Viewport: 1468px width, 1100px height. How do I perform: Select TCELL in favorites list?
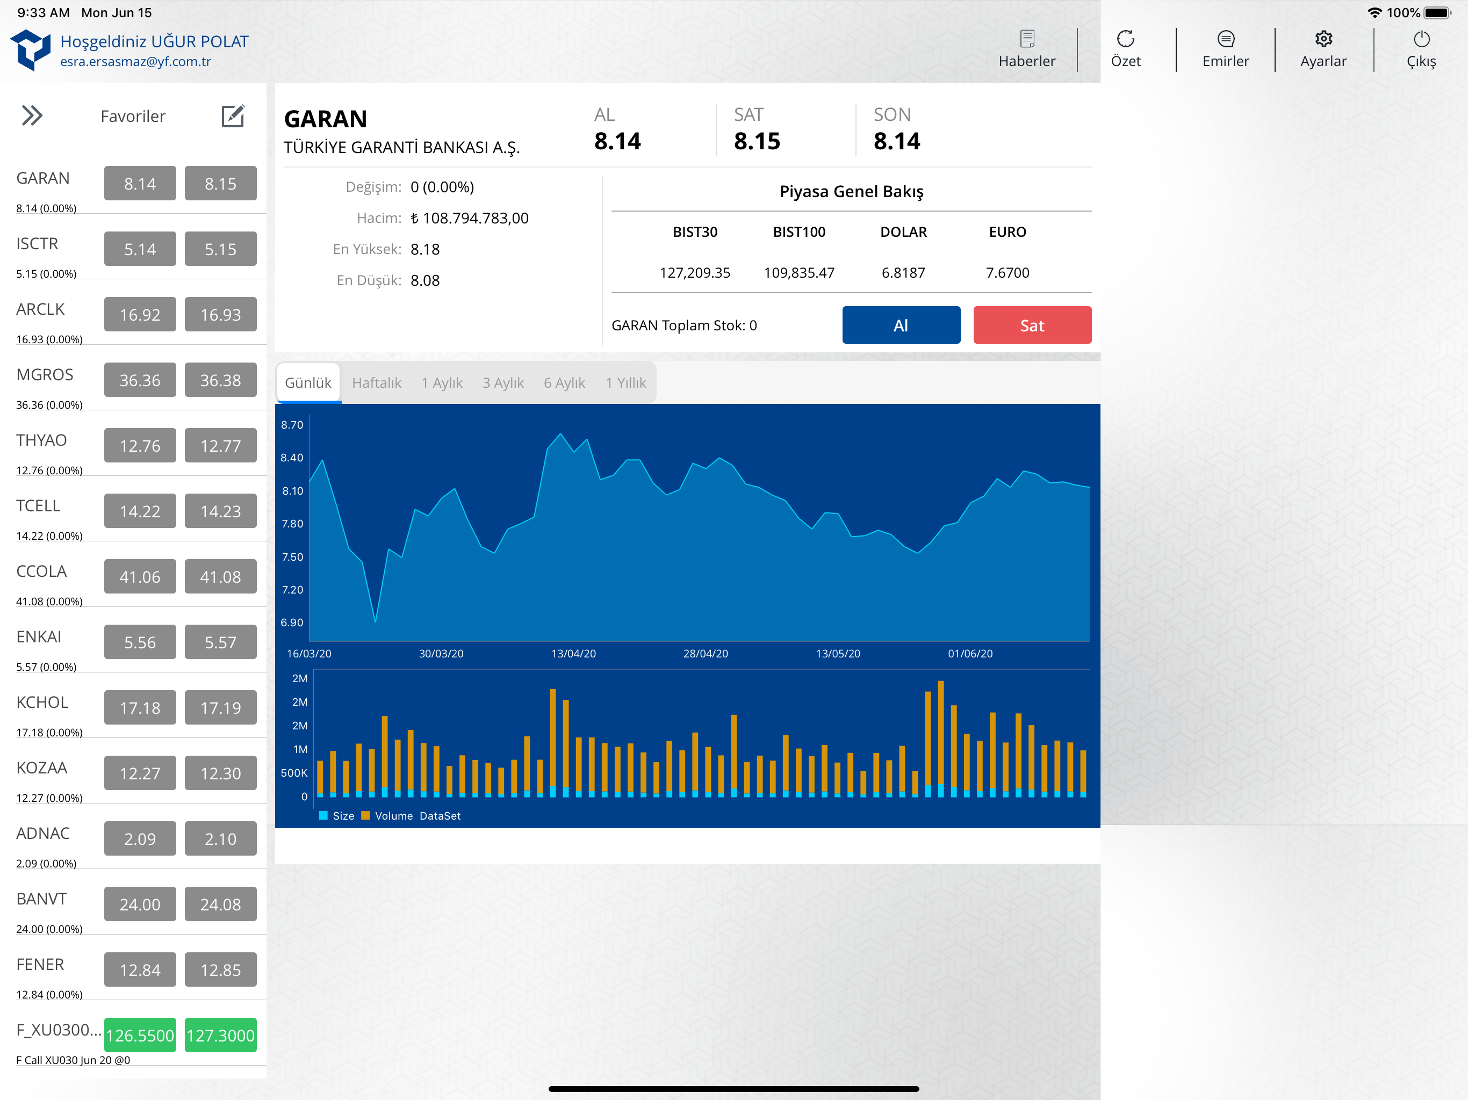[x=39, y=506]
